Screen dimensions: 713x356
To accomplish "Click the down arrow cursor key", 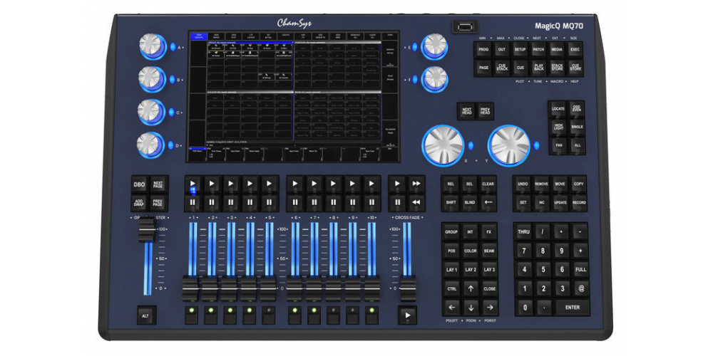I will tap(471, 308).
